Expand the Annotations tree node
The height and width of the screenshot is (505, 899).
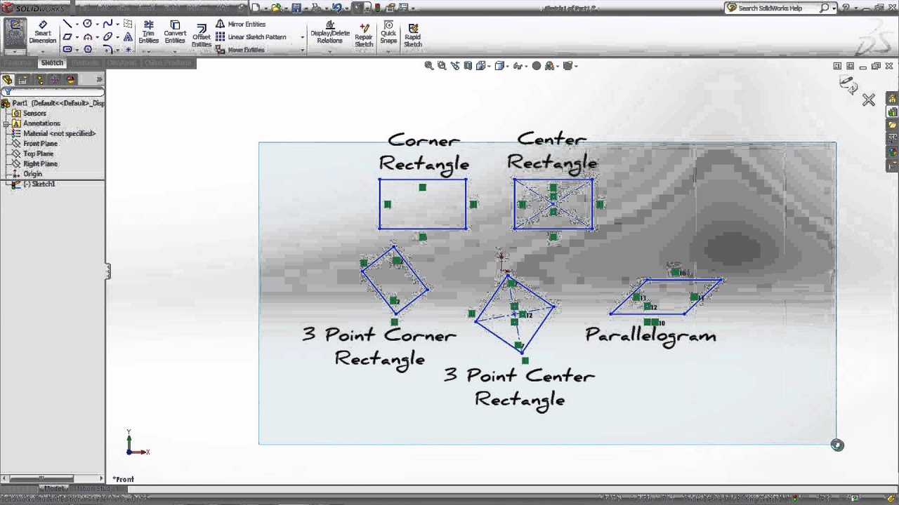click(x=6, y=123)
